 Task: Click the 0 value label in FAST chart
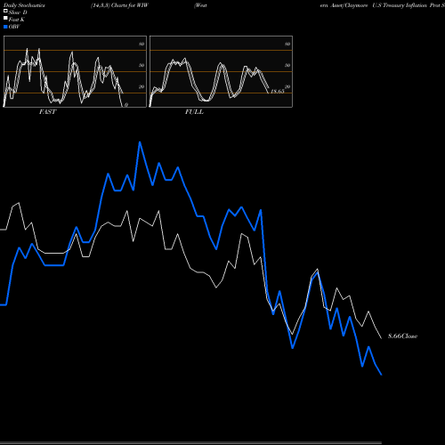[126, 105]
